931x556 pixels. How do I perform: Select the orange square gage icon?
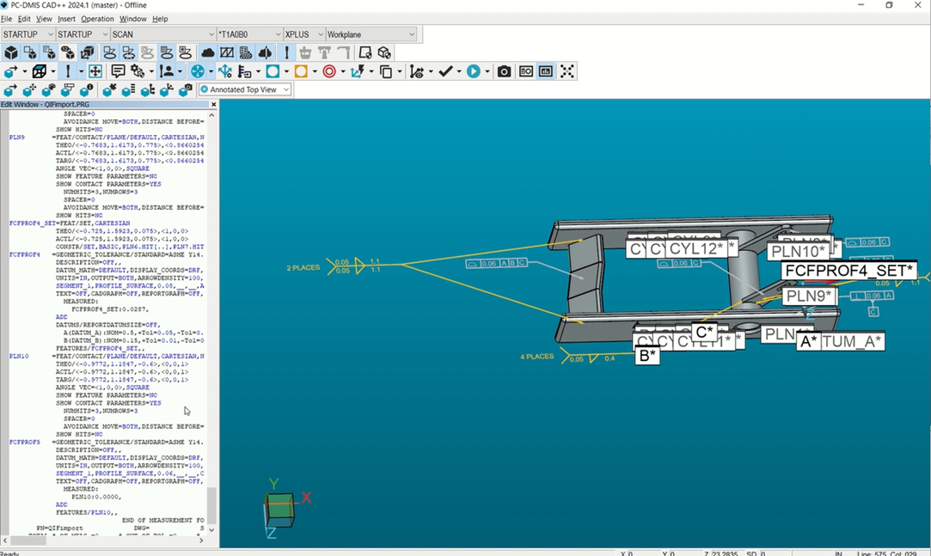(299, 71)
